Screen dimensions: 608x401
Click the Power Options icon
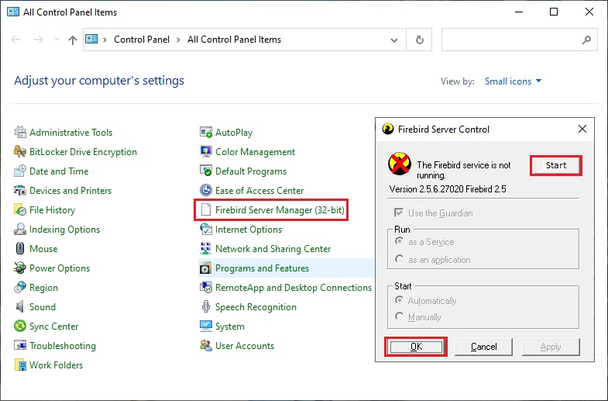coord(20,268)
